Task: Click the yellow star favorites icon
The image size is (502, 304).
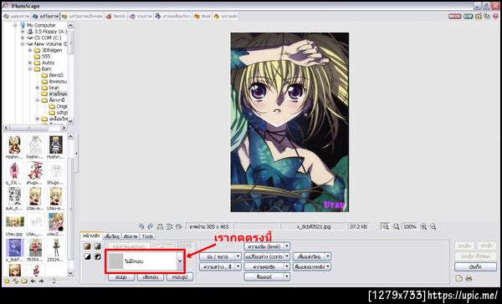Action: [7, 281]
